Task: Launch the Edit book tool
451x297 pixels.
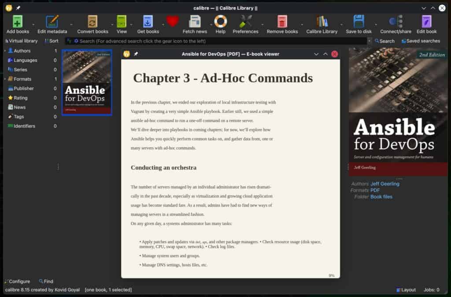Action: (425, 22)
